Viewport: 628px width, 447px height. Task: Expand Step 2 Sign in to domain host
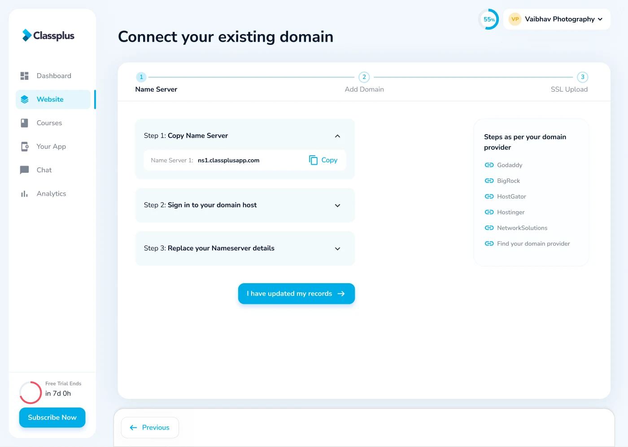pos(337,206)
